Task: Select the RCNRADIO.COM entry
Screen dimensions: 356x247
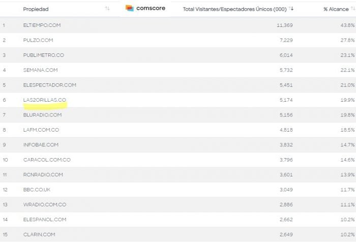Action: [43, 175]
